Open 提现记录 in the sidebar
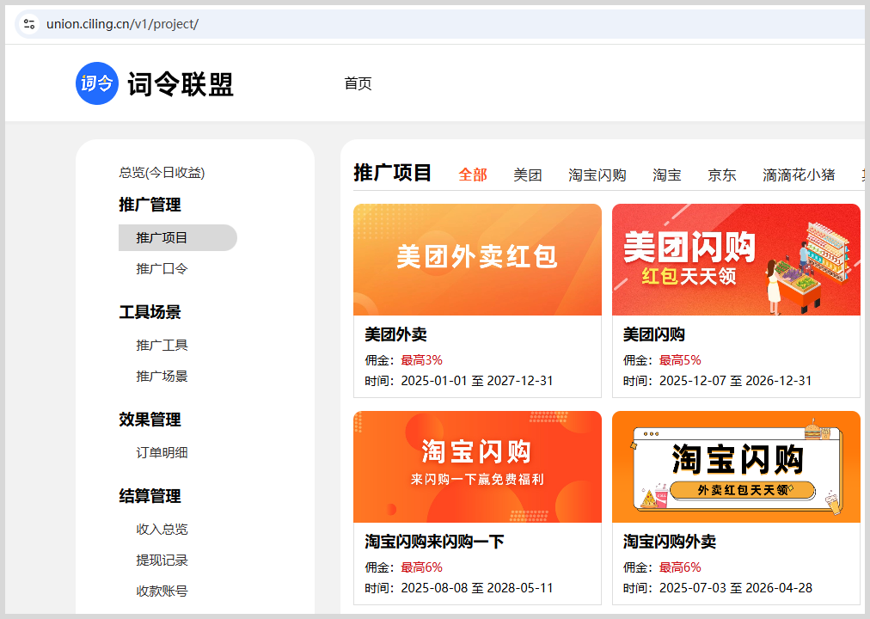The image size is (870, 619). [x=162, y=561]
